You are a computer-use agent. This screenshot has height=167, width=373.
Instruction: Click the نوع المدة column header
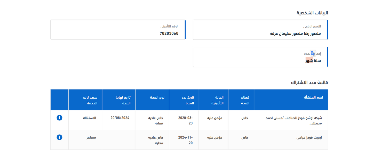pyautogui.click(x=157, y=98)
